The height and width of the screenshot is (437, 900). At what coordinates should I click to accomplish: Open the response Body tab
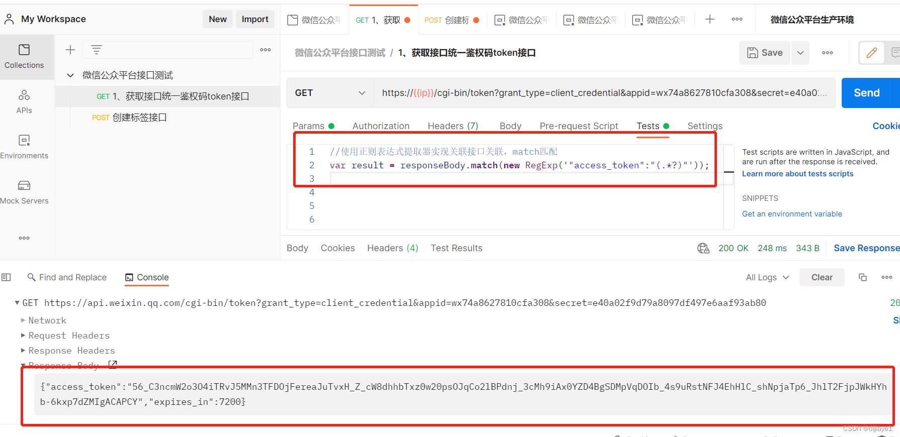pos(297,248)
